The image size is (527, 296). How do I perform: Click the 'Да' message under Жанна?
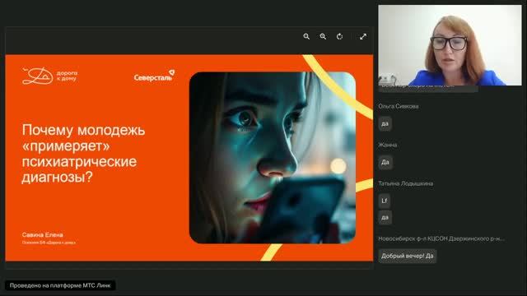385,163
